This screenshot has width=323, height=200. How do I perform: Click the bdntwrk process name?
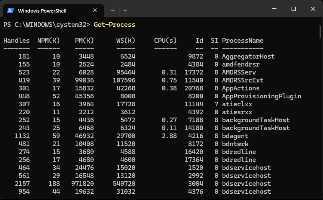pos(235,144)
